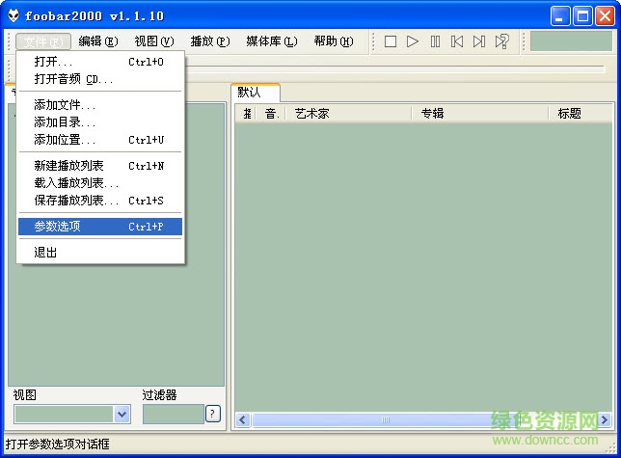
Task: Choose 添加目录... menu entry
Action: point(100,122)
